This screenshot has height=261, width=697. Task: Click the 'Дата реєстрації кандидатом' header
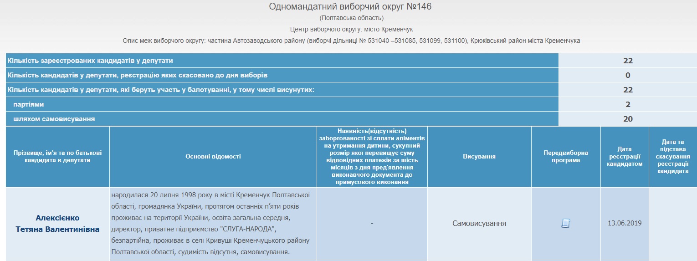click(625, 156)
